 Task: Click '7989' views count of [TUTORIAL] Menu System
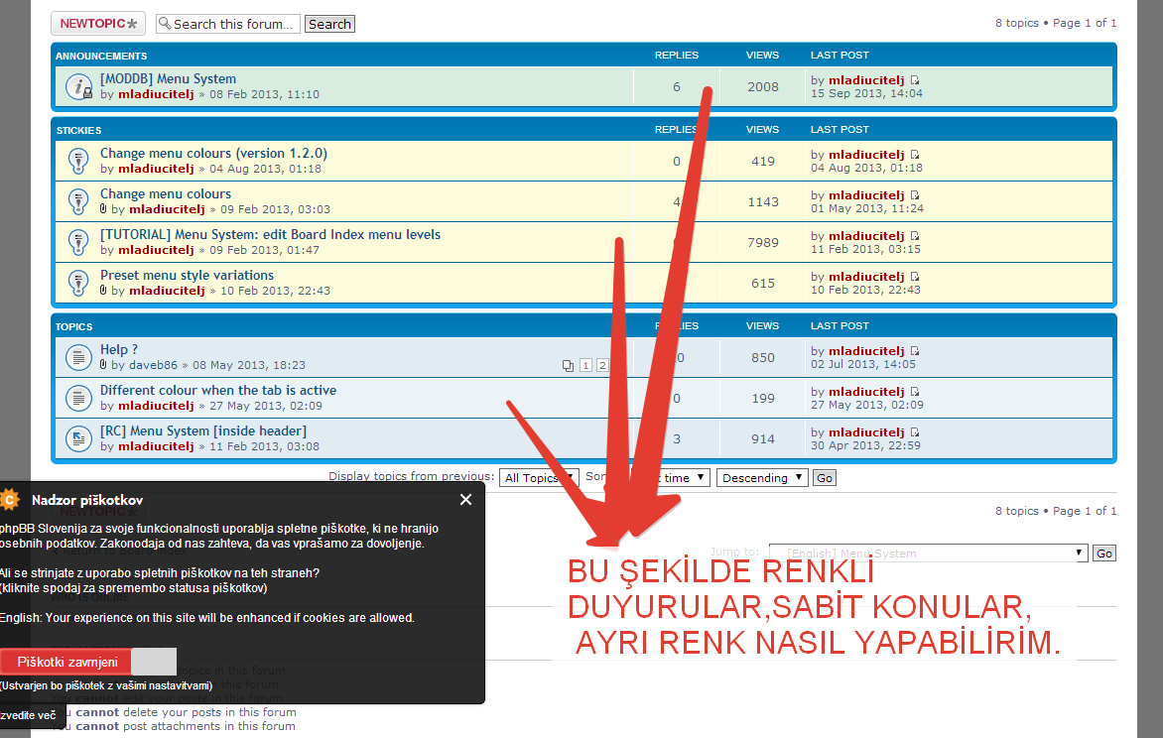click(x=762, y=243)
